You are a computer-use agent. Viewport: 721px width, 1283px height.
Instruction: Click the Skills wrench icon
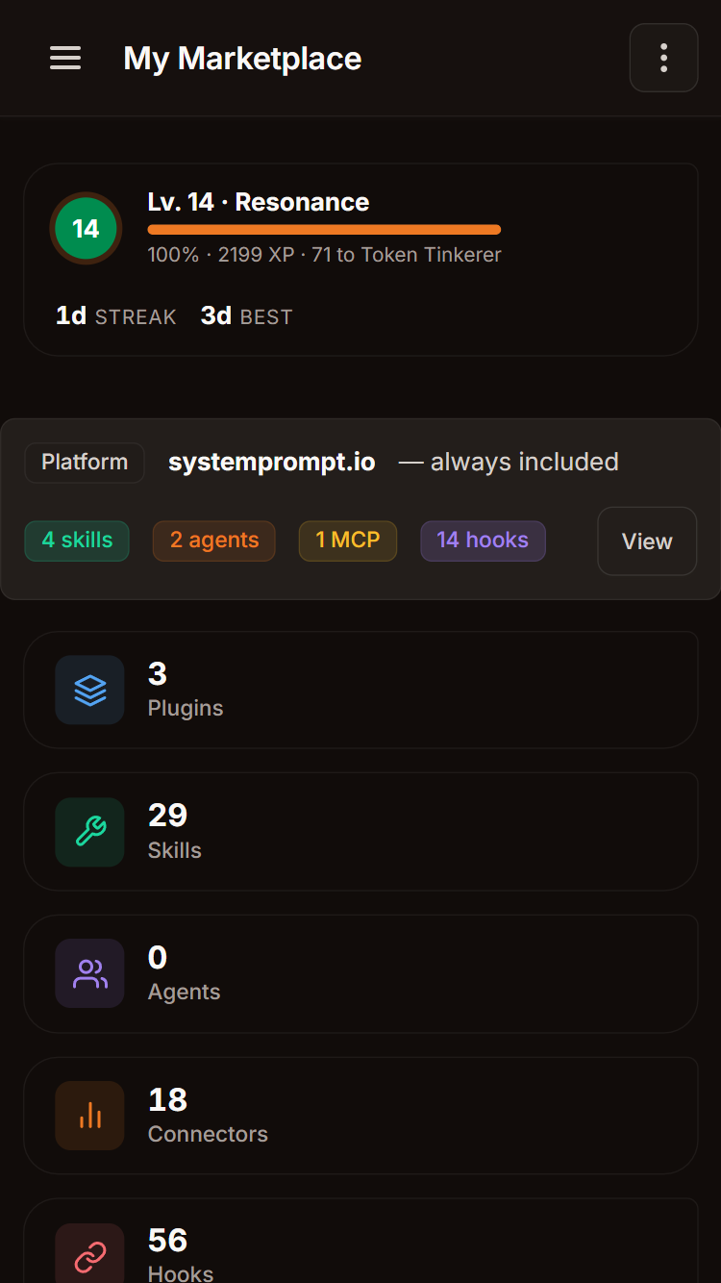[x=89, y=832]
